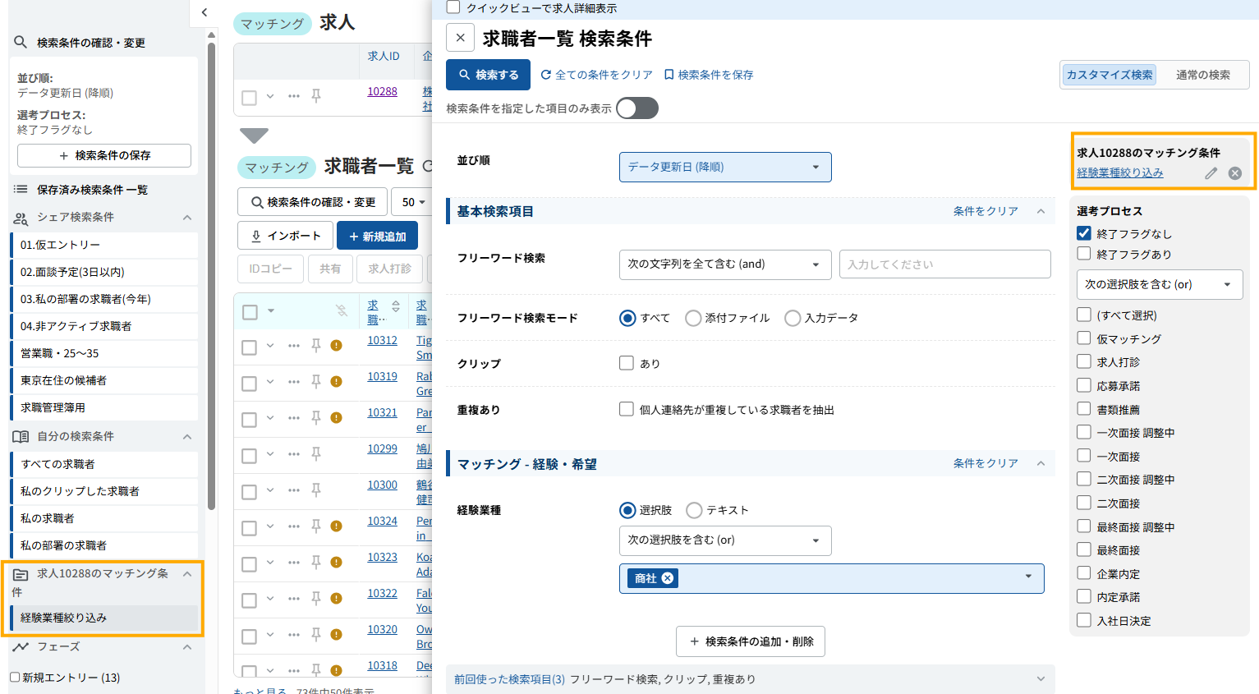This screenshot has width=1259, height=694.
Task: Click the pencil edit icon for matching conditions
Action: (1211, 173)
